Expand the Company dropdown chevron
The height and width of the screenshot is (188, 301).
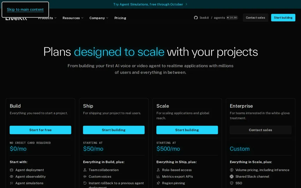click(x=107, y=18)
